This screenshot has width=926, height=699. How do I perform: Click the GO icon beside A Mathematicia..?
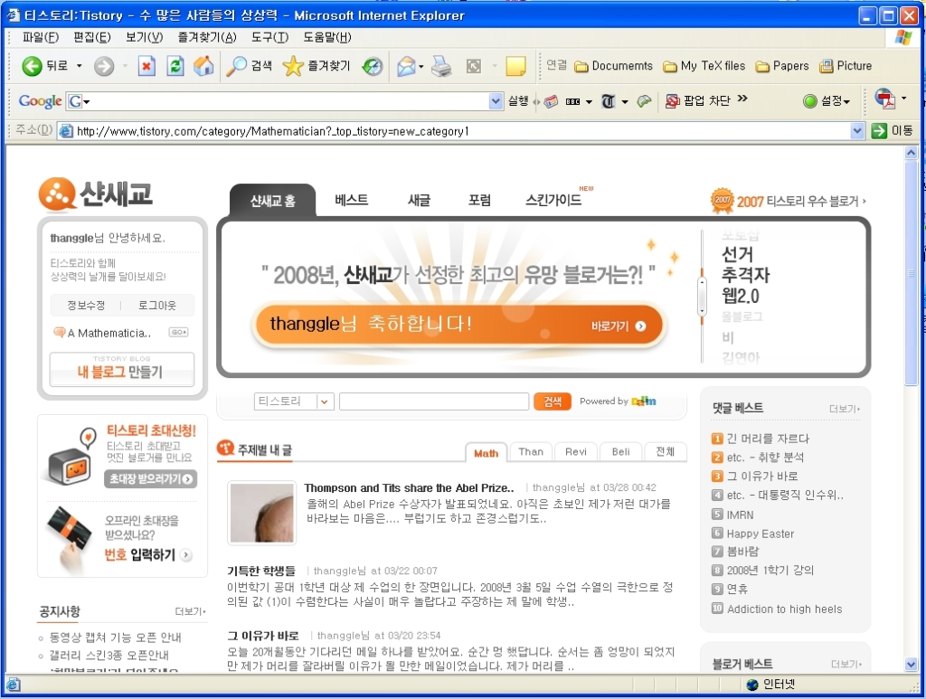coord(178,333)
